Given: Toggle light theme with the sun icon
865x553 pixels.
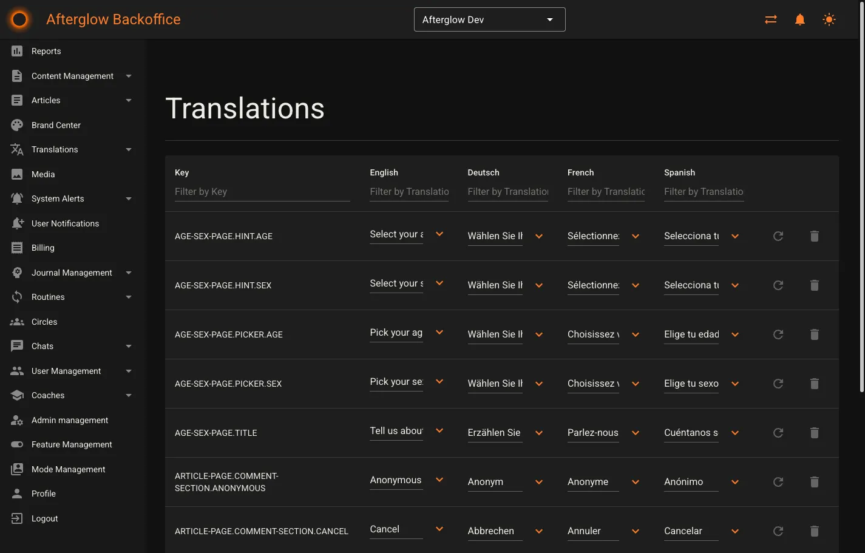Looking at the screenshot, I should (829, 19).
